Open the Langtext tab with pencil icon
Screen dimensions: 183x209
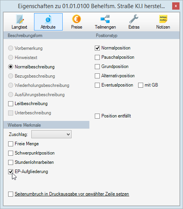[x=19, y=22]
